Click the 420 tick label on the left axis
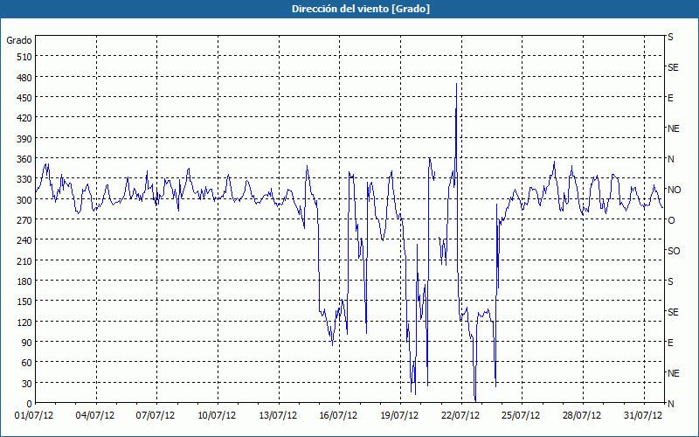The width and height of the screenshot is (699, 437). 24,118
